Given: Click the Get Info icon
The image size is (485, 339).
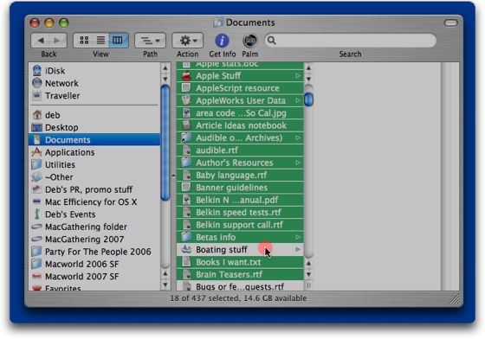Looking at the screenshot, I should (222, 41).
